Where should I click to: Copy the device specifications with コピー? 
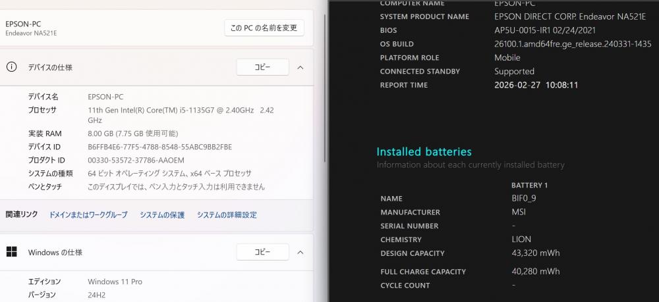(x=262, y=67)
